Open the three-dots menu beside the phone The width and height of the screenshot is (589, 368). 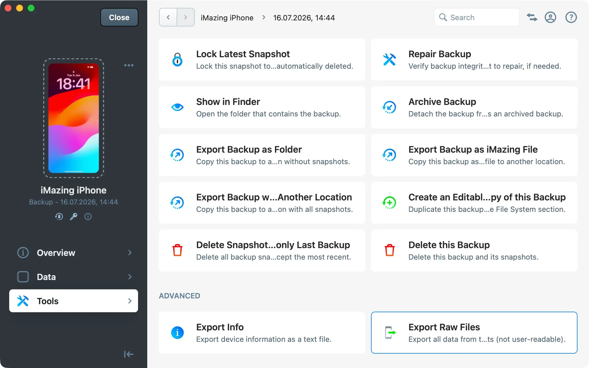pyautogui.click(x=129, y=65)
